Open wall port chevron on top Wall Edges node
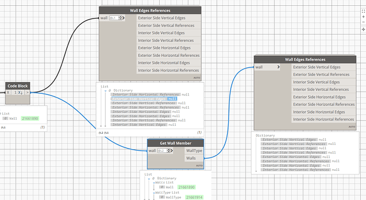 pyautogui.click(x=123, y=18)
